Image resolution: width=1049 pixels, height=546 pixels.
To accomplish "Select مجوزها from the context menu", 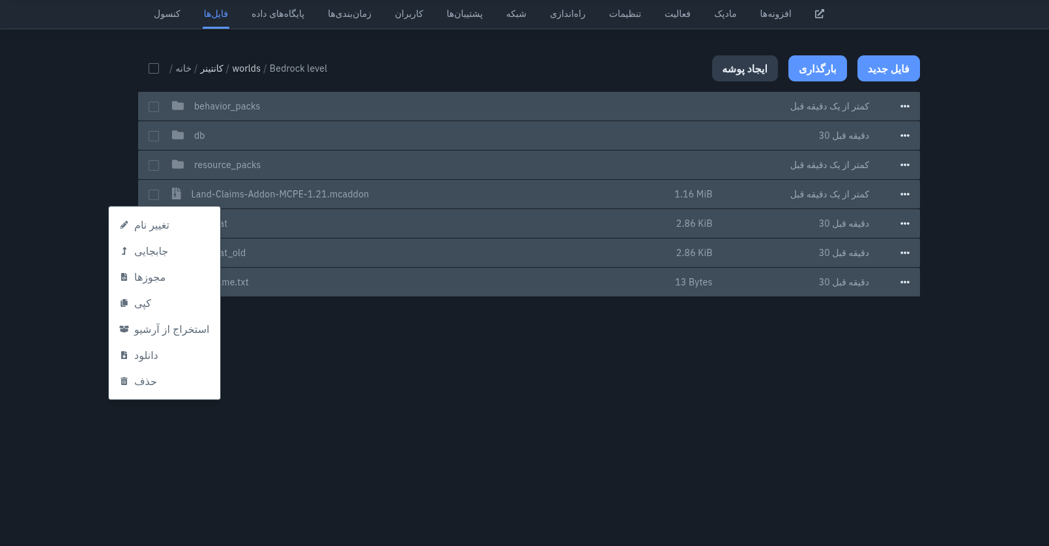I will (164, 277).
